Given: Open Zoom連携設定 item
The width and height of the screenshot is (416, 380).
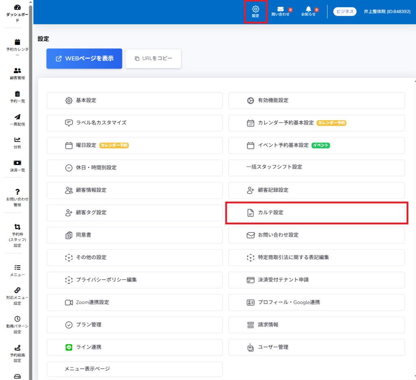Looking at the screenshot, I should (134, 303).
